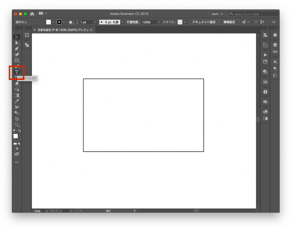Select the Direct Selection tool
The height and width of the screenshot is (227, 293).
click(x=17, y=43)
